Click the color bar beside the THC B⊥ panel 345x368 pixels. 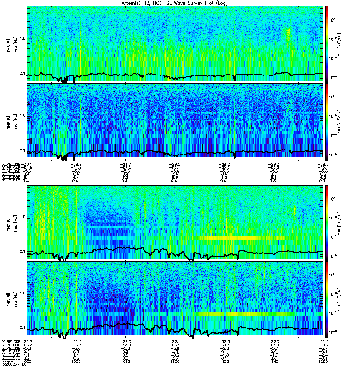click(x=327, y=223)
